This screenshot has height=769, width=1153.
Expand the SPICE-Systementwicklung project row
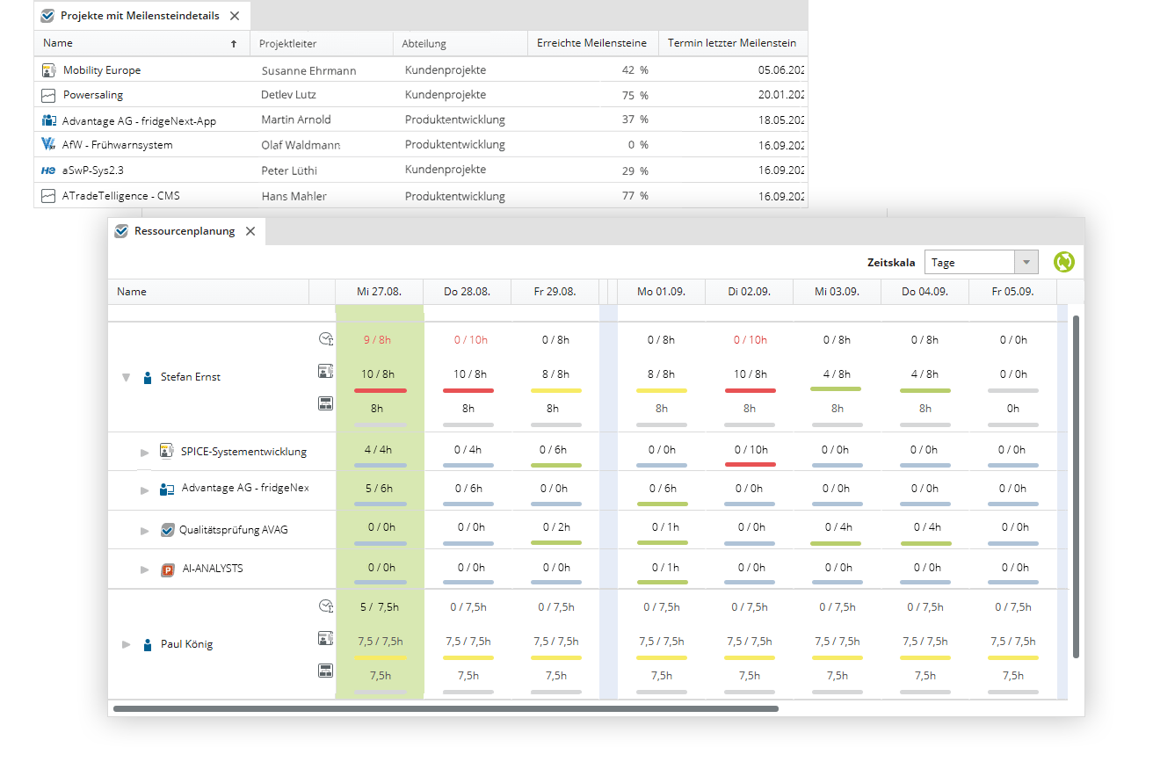pos(145,453)
